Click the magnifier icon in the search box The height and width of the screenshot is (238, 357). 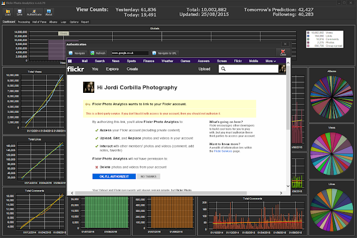223,69
